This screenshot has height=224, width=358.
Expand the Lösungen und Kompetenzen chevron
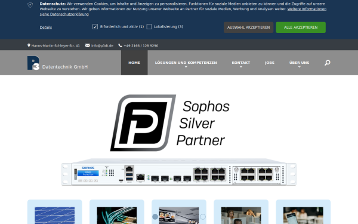coord(186,67)
